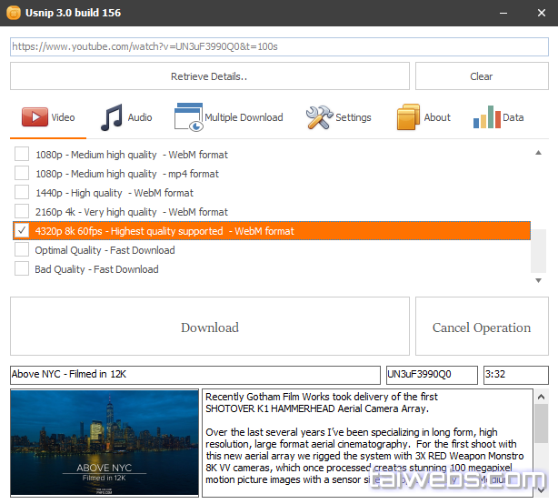Click the Above NYC video thumbnail
The height and width of the screenshot is (504, 558).
[x=105, y=443]
